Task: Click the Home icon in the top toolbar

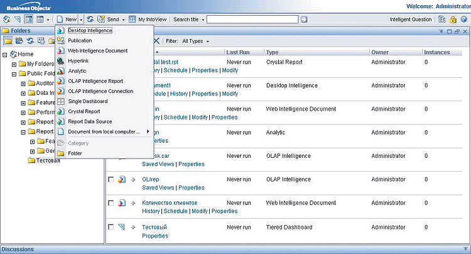Action: click(7, 19)
